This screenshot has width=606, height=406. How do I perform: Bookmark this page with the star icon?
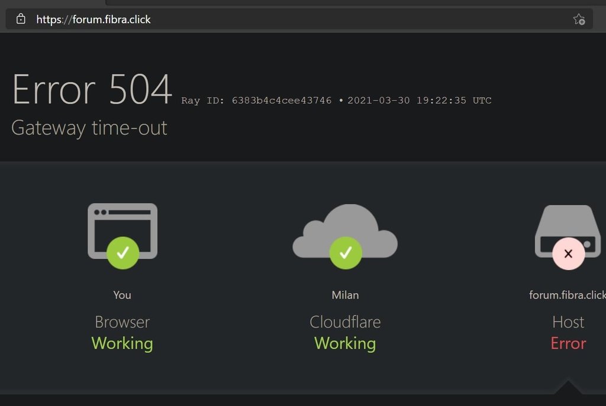click(579, 20)
